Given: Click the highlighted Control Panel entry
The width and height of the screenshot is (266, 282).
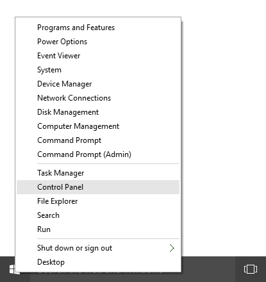Looking at the screenshot, I should pos(98,187).
